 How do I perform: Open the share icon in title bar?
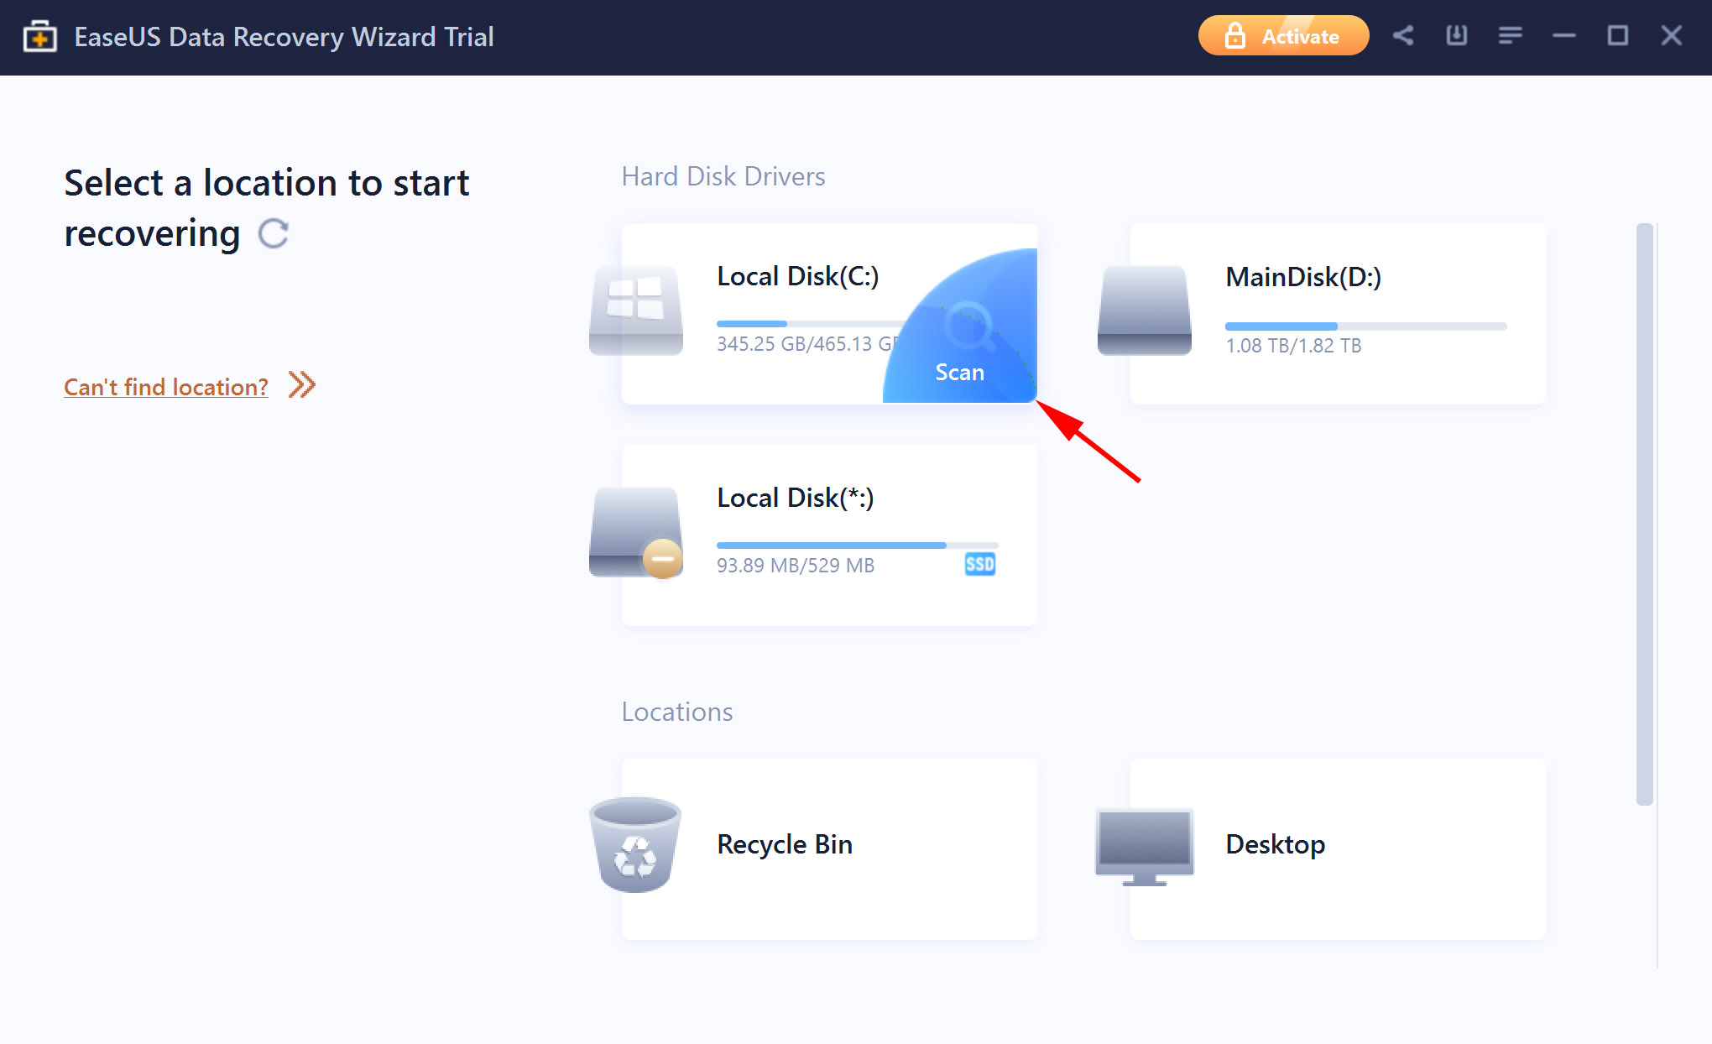pos(1403,35)
